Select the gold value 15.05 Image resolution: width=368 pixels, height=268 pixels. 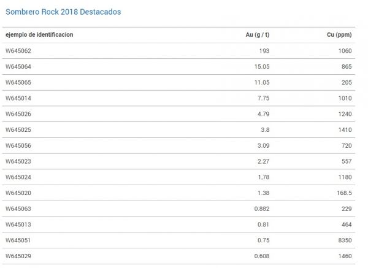click(262, 67)
